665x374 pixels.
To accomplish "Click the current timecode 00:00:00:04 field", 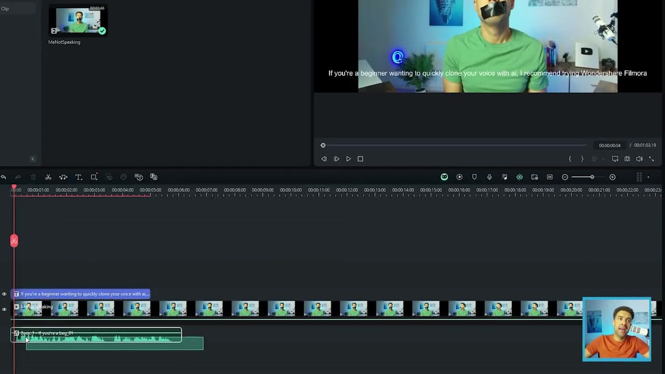I will click(x=609, y=145).
